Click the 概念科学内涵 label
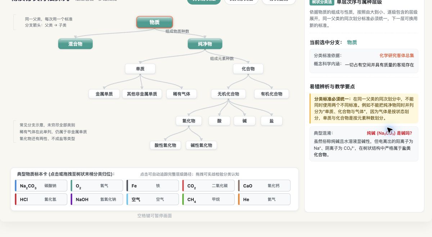The height and width of the screenshot is (237, 432). (x=328, y=64)
